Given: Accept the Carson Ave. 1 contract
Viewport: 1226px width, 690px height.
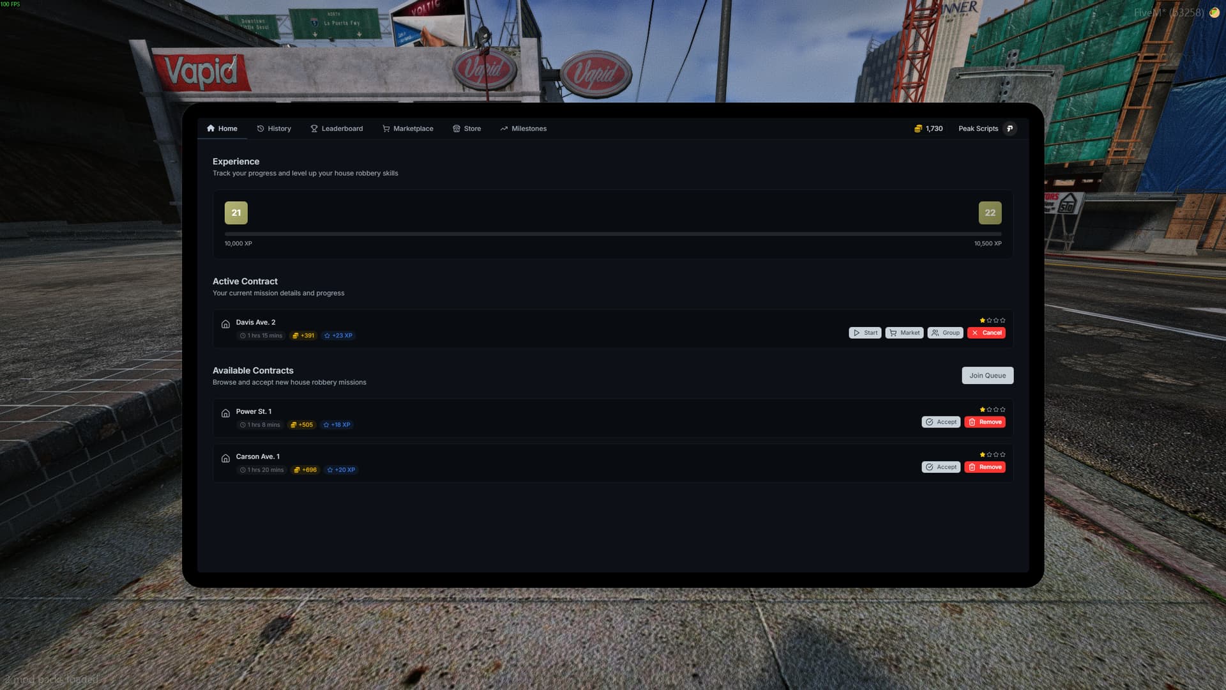Looking at the screenshot, I should click(x=941, y=467).
